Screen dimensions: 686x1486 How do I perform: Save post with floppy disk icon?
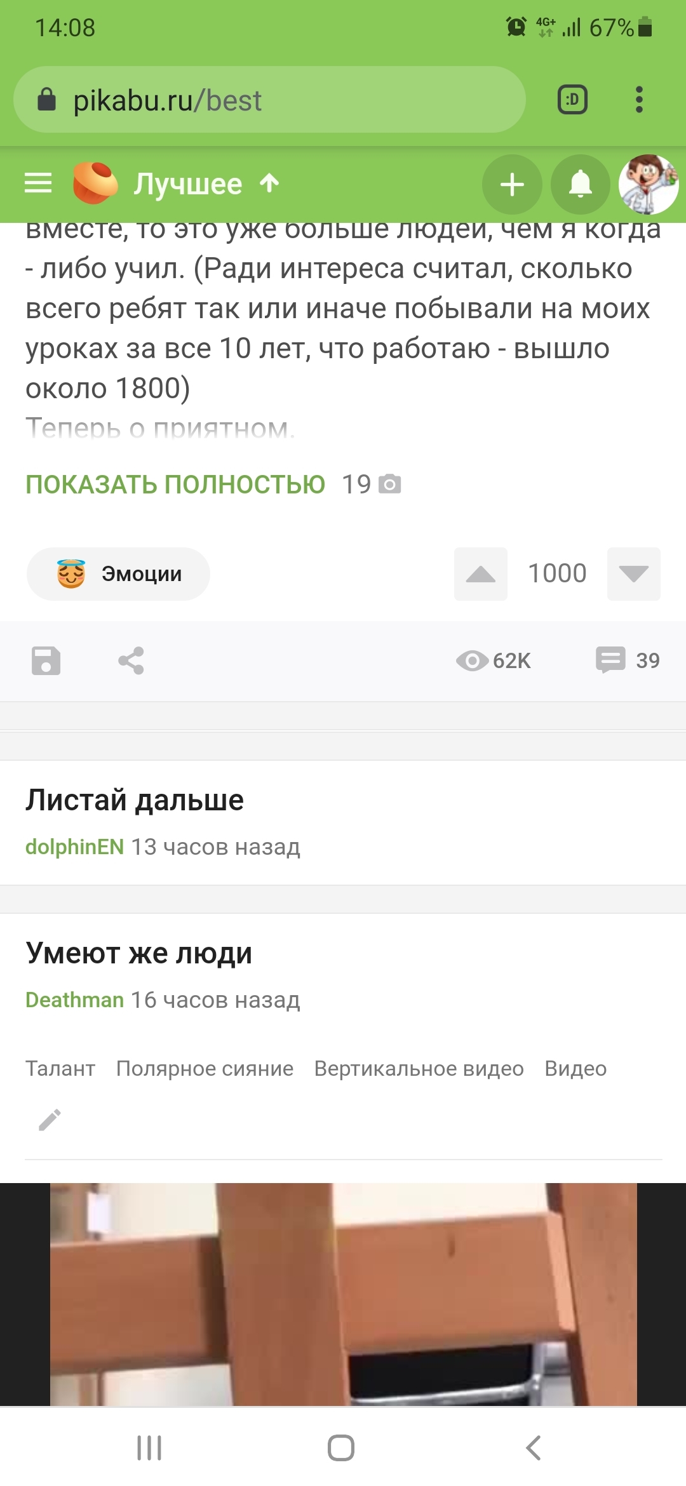(x=46, y=660)
